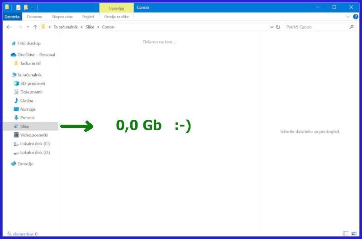Select the Pogled ribbon tab
The height and width of the screenshot is (239, 362).
coord(88,17)
